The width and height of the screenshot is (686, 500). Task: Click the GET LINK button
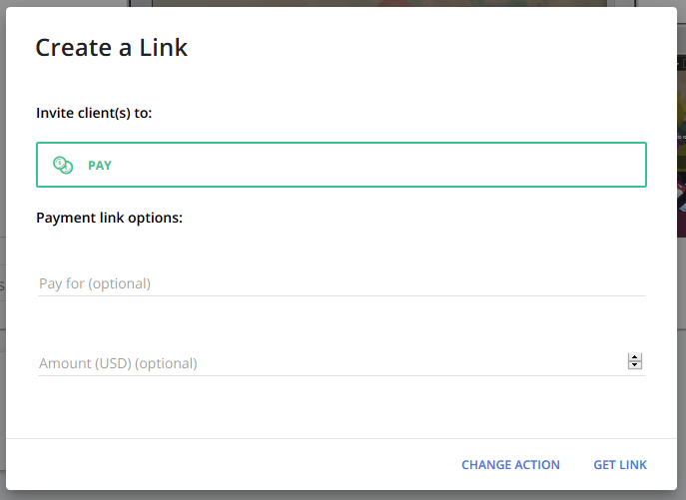click(x=620, y=464)
